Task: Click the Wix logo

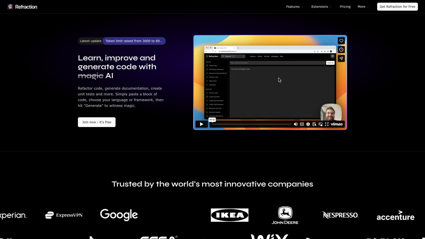Action: coord(270,236)
